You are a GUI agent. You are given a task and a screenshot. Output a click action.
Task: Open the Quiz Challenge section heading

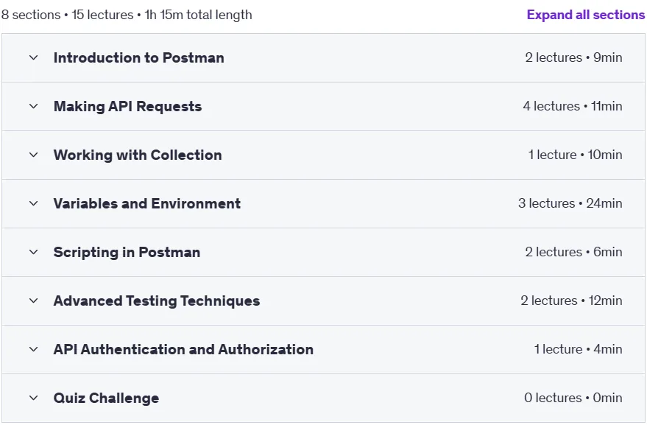[x=106, y=398]
